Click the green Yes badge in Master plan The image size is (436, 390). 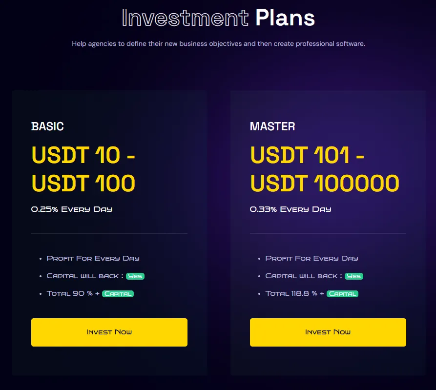coord(354,276)
